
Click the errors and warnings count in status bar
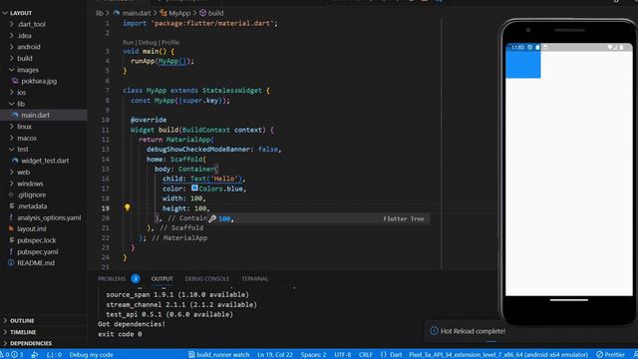[x=11, y=355]
